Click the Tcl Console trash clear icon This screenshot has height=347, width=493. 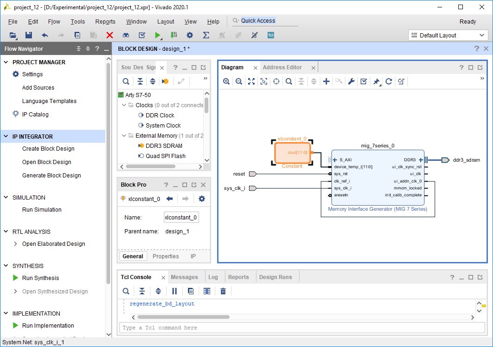click(223, 291)
